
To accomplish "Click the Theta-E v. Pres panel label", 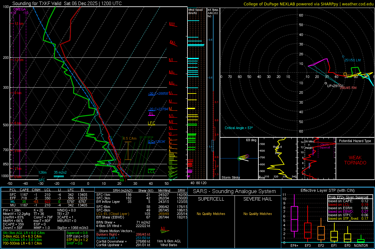I will (277, 150).
